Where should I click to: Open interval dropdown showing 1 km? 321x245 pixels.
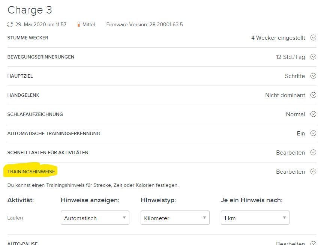255,218
